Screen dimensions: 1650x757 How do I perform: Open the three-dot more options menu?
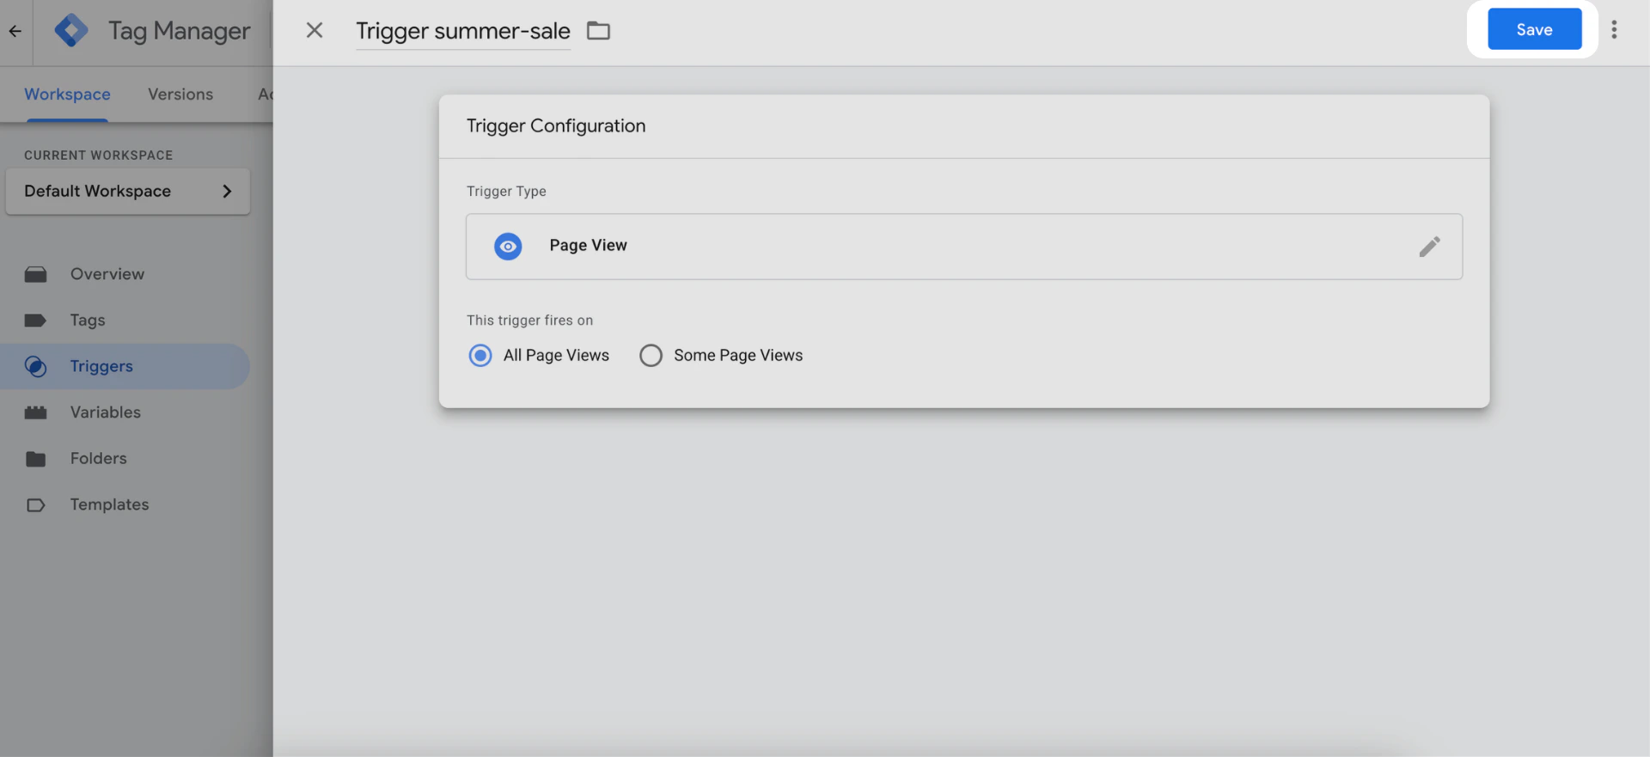pos(1614,29)
